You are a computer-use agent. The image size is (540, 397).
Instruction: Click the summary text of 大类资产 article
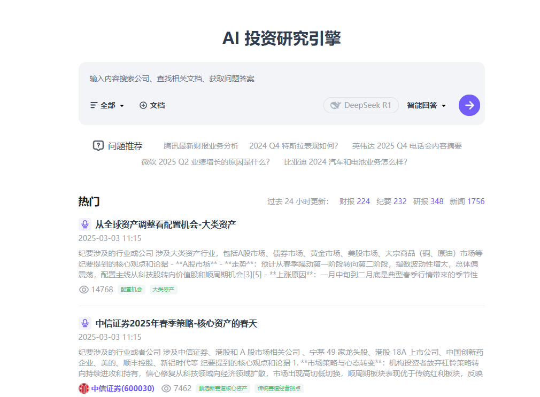point(281,264)
